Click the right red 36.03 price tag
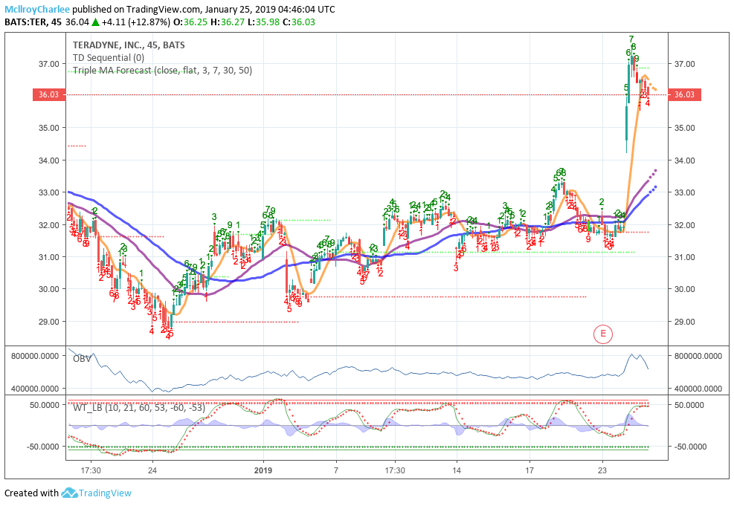The width and height of the screenshot is (734, 506). (x=684, y=94)
